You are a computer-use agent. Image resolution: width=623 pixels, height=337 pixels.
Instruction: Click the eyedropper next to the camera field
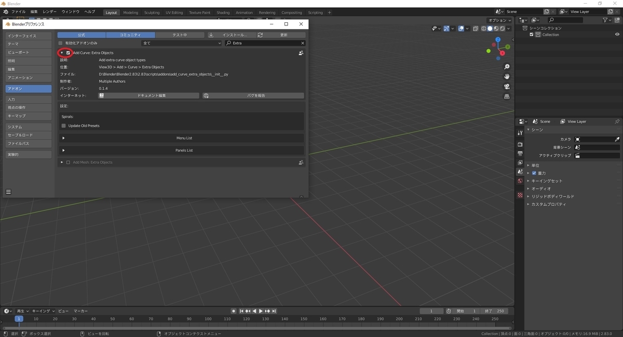[x=617, y=139]
